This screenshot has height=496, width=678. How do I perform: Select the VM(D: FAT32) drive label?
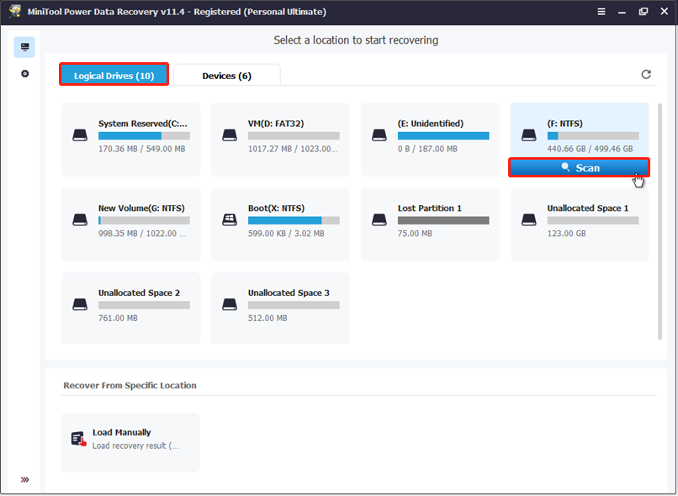coord(276,124)
